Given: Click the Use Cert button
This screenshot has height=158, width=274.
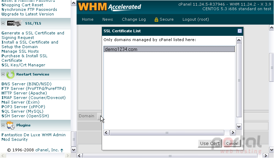Looking at the screenshot, I should point(210,143).
